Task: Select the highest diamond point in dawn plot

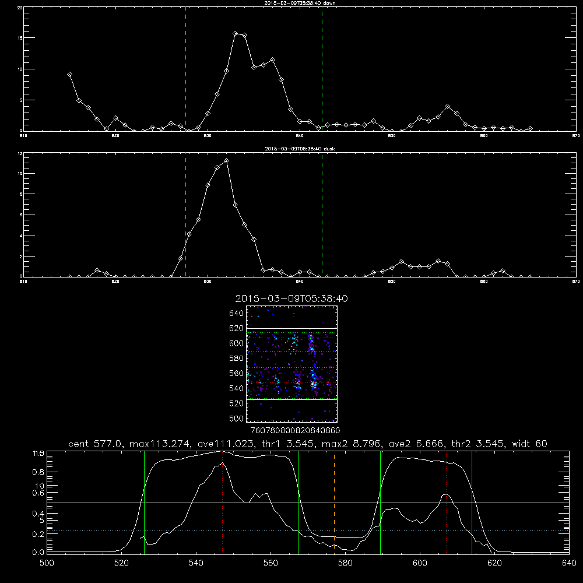Action: pyautogui.click(x=236, y=33)
